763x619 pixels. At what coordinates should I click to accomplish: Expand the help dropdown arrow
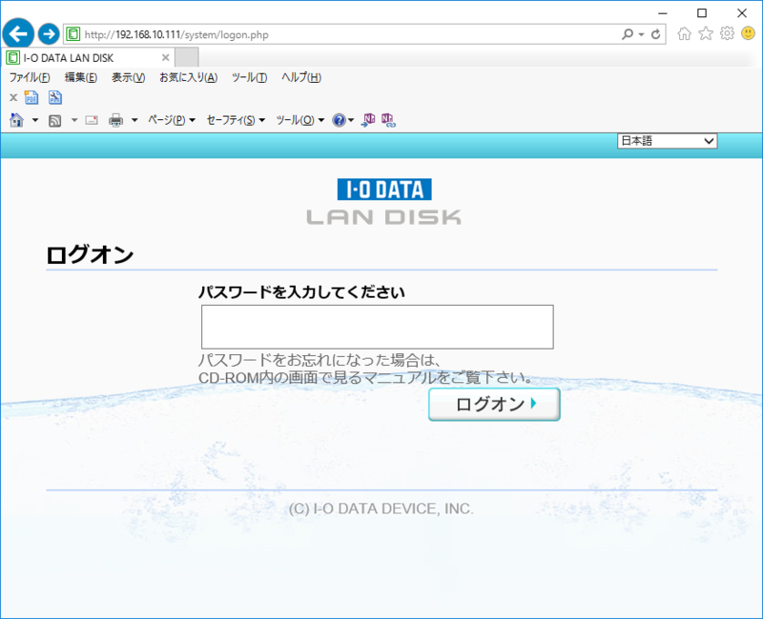pos(351,120)
